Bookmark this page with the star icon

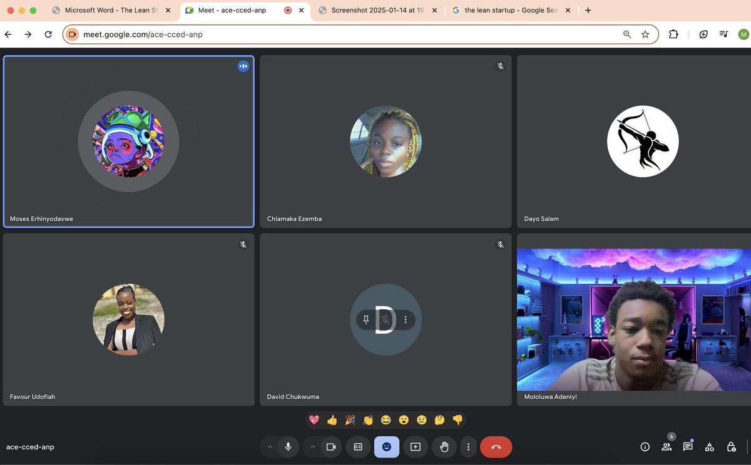coord(645,34)
